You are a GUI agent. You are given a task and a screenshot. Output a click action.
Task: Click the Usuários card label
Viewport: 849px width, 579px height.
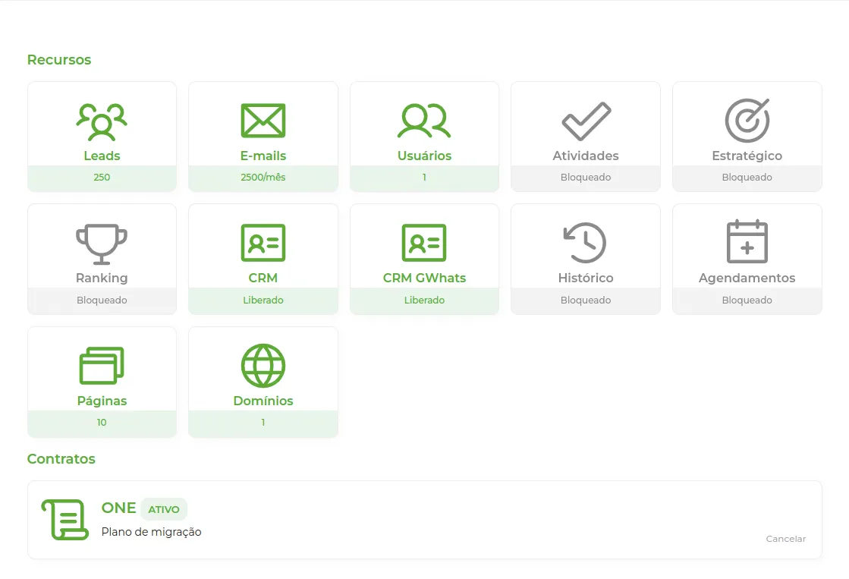tap(425, 156)
